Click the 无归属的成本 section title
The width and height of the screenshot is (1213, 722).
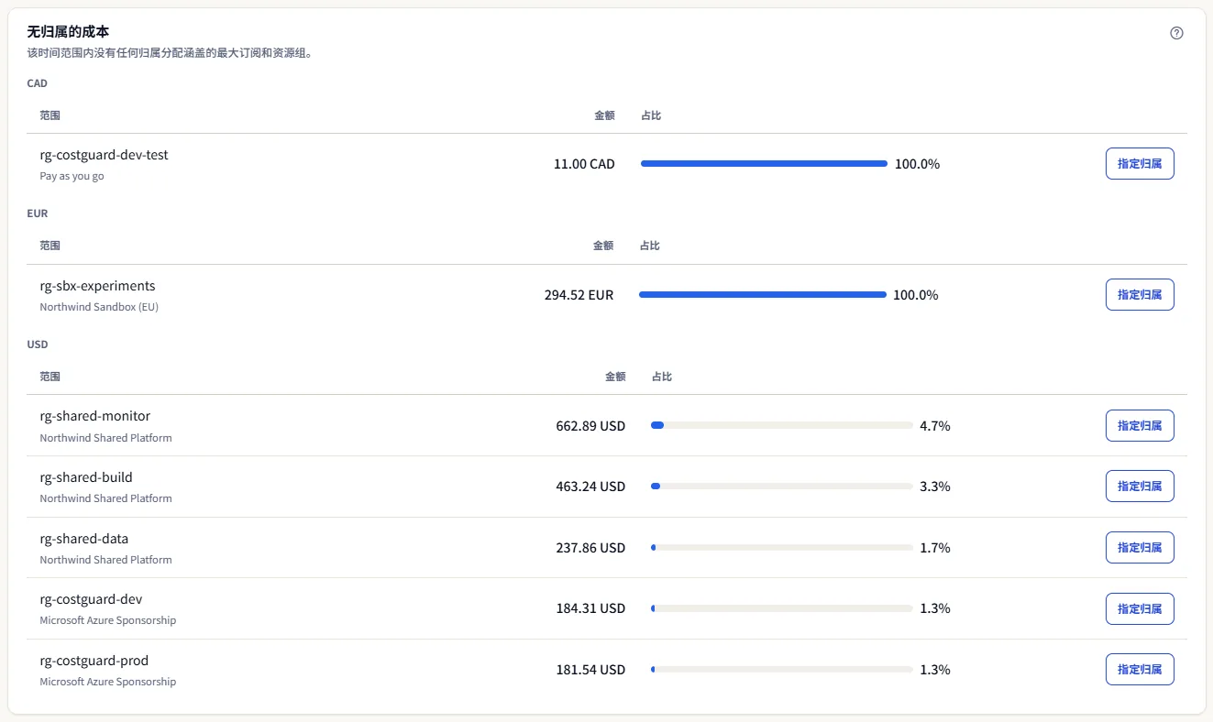click(68, 33)
